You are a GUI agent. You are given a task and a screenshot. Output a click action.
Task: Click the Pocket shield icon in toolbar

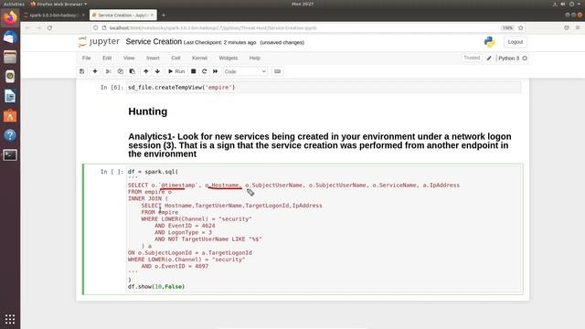click(x=567, y=28)
